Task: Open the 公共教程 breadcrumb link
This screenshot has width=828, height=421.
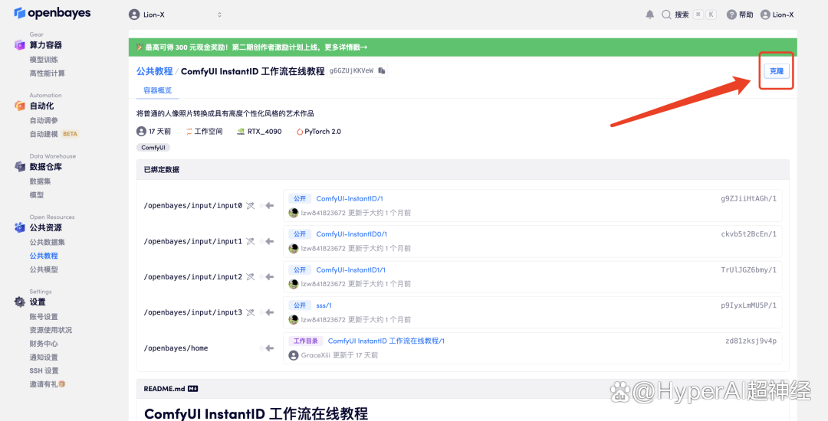Action: pyautogui.click(x=154, y=71)
